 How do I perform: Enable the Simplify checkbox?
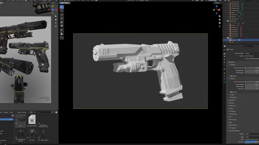(230, 111)
